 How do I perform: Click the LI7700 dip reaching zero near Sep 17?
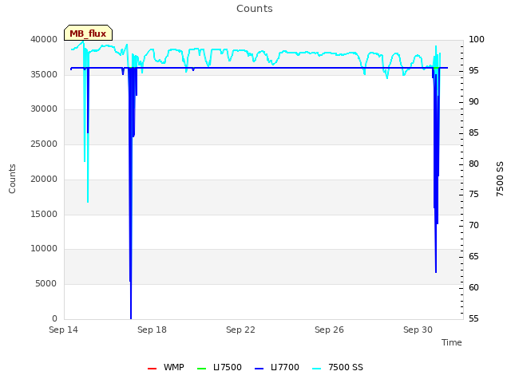(131, 318)
